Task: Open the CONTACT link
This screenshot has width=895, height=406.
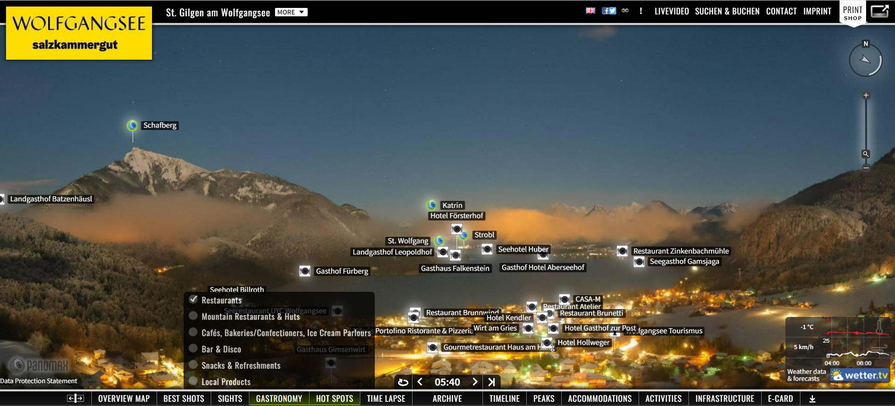Action: pos(781,11)
